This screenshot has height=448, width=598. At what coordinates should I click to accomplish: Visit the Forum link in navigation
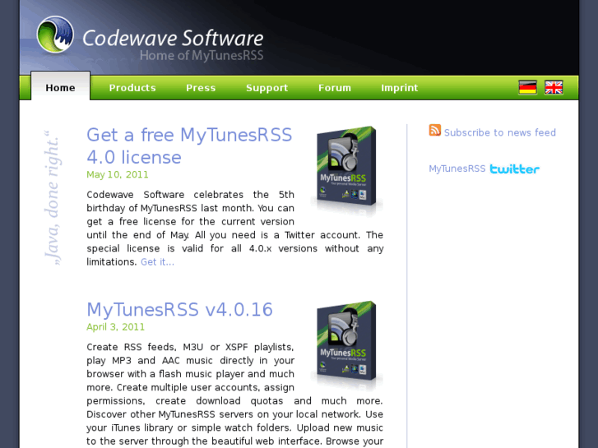point(335,88)
